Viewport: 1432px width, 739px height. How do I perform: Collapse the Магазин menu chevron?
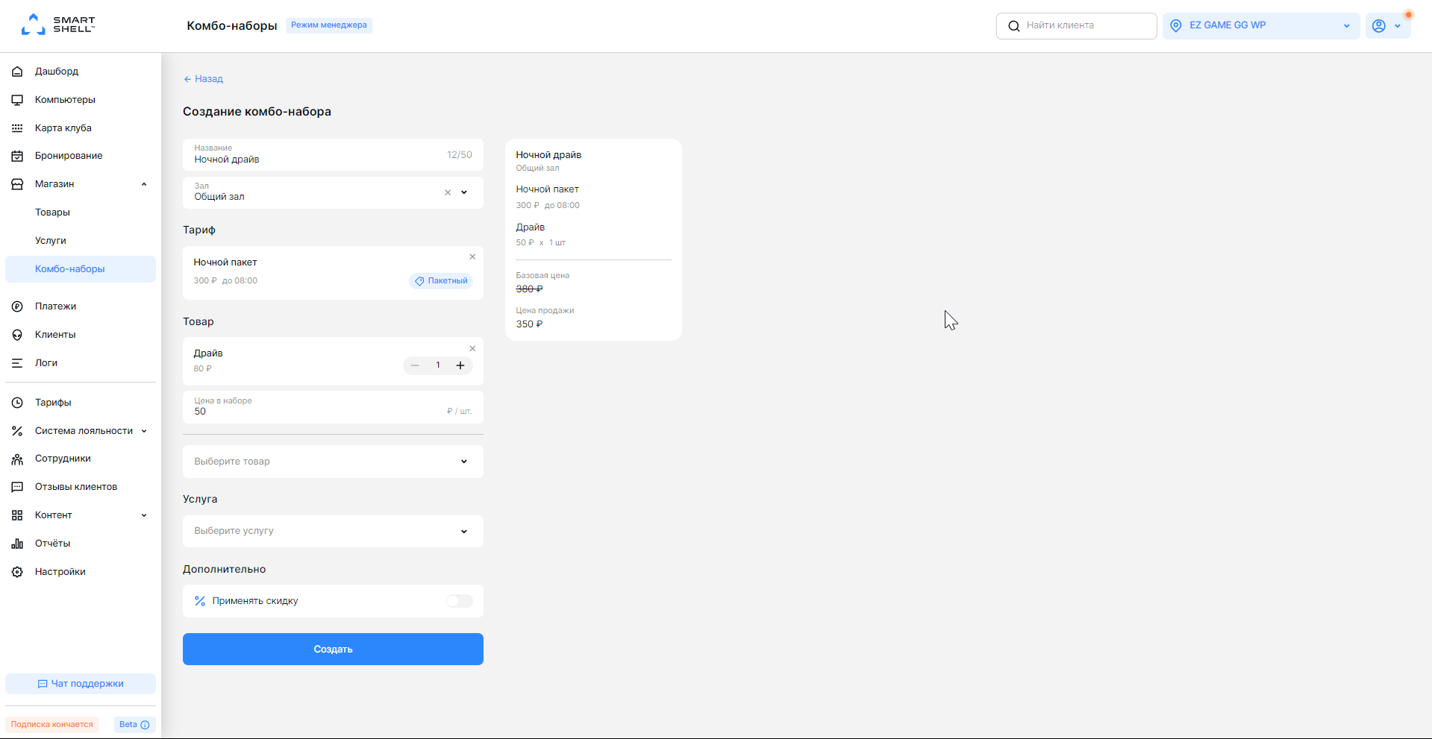[144, 184]
